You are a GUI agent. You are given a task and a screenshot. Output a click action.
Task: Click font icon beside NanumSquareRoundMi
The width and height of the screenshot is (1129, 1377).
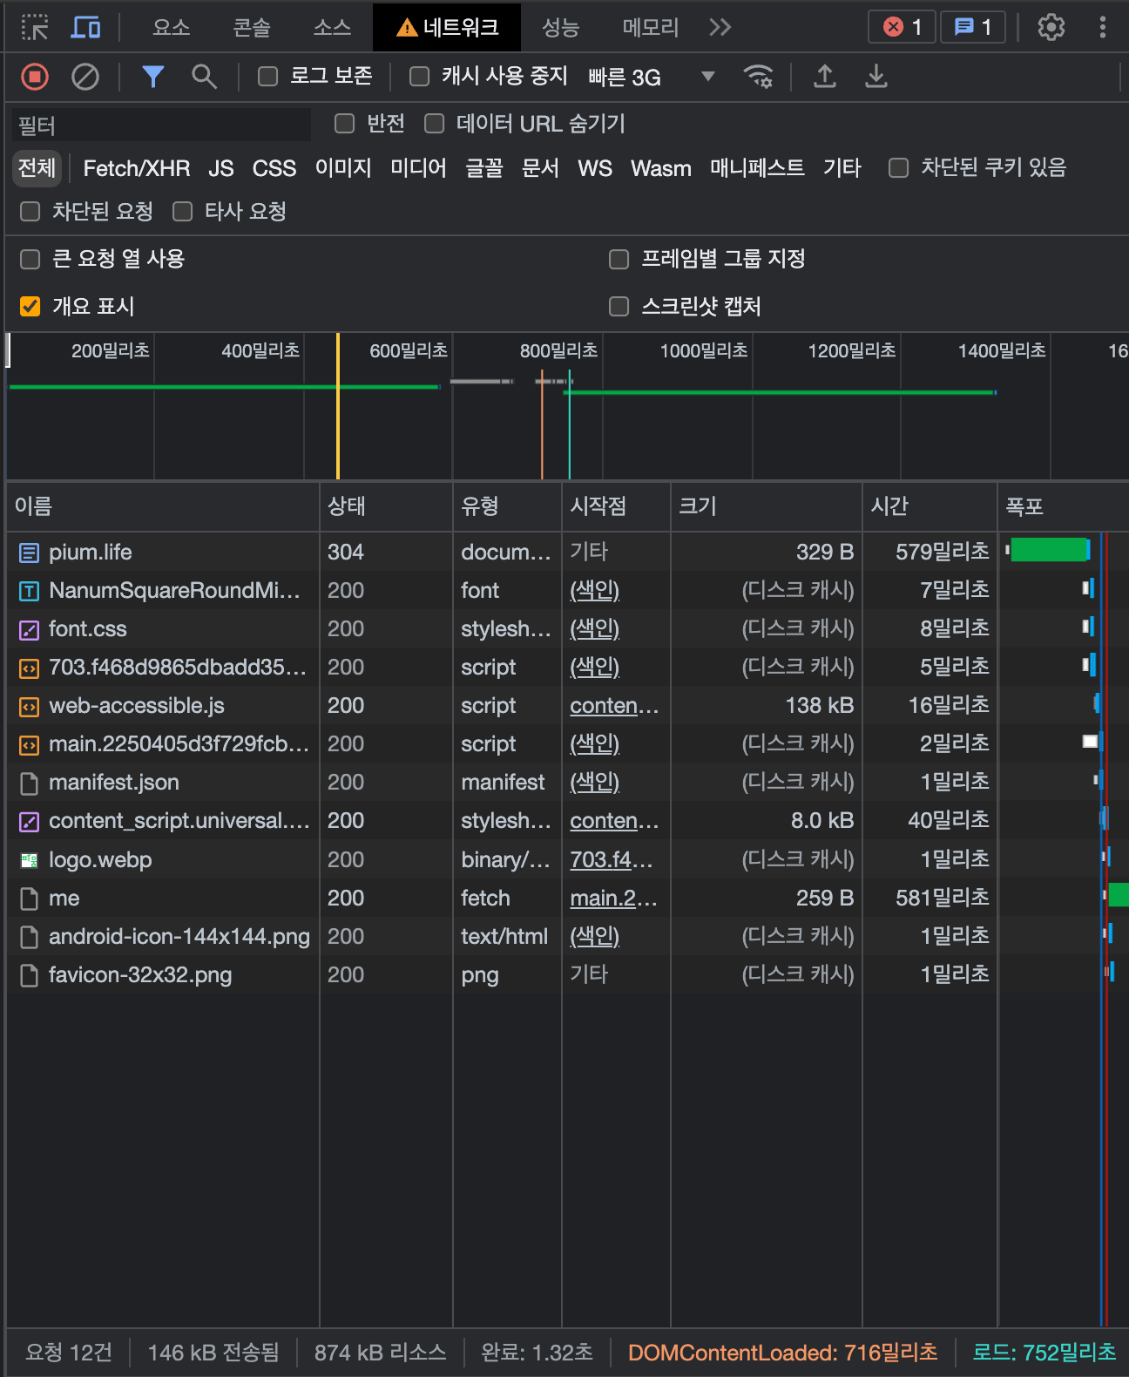(29, 592)
